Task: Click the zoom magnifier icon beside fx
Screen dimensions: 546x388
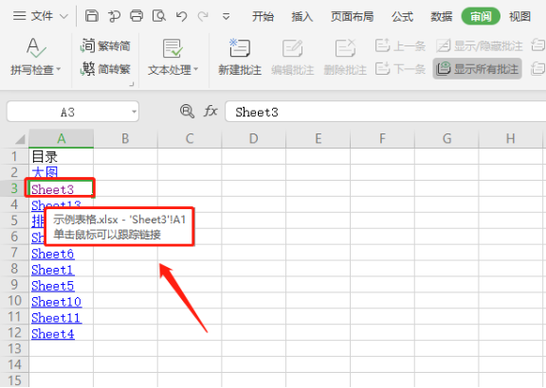Action: [187, 112]
